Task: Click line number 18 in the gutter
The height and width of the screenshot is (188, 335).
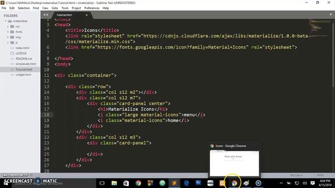Action: tap(47, 115)
